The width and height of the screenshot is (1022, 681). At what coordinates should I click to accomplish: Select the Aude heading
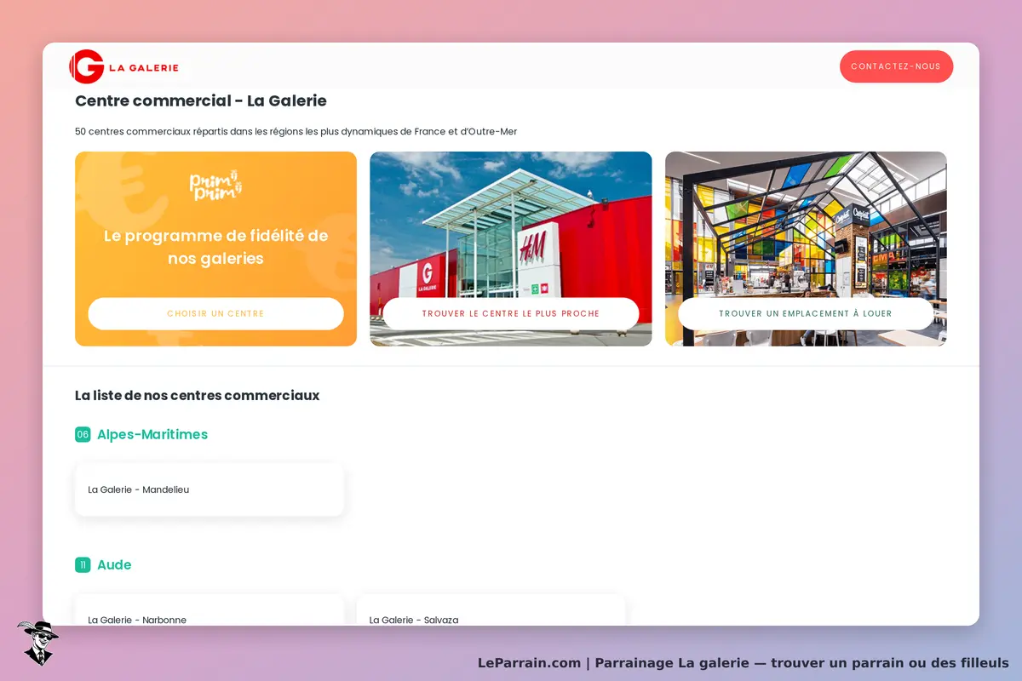click(114, 564)
